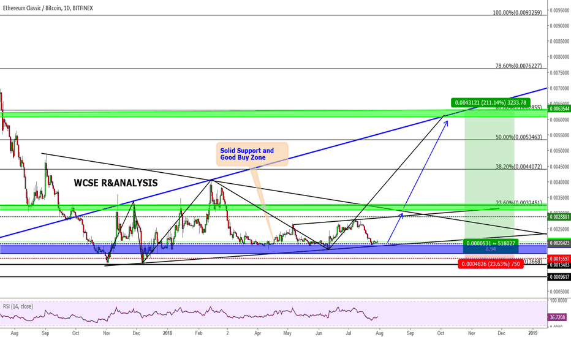Click green target label 0.0043121 (211.14%) 3233.78
Image resolution: width=571 pixels, height=337 pixels.
(x=491, y=103)
